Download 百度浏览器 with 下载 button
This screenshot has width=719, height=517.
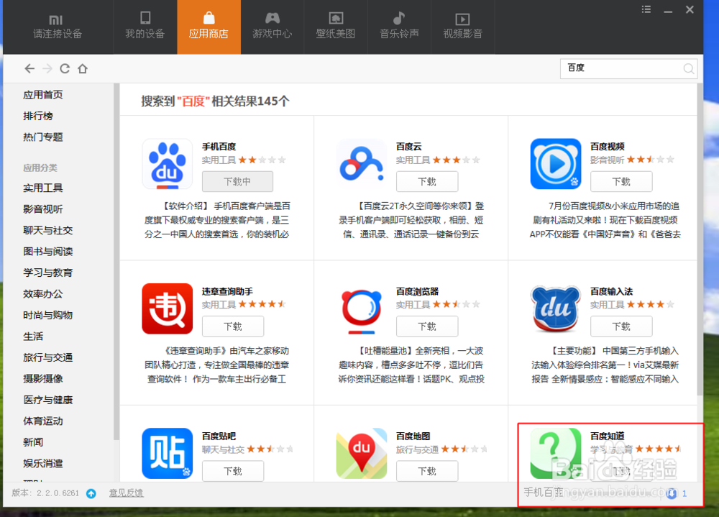click(x=427, y=326)
